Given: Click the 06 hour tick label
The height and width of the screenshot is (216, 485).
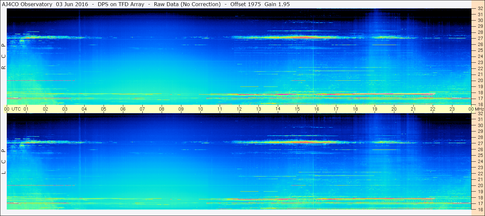Looking at the screenshot, I should click(123, 109).
